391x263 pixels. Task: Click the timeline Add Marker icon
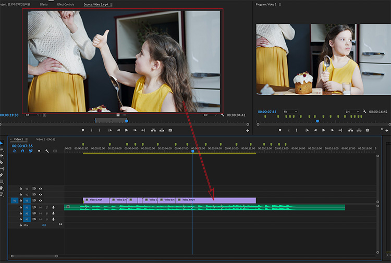(x=39, y=151)
